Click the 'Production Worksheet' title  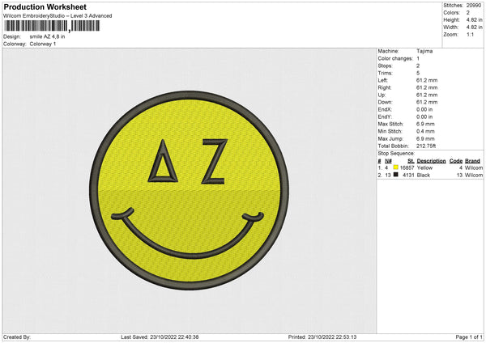point(45,7)
